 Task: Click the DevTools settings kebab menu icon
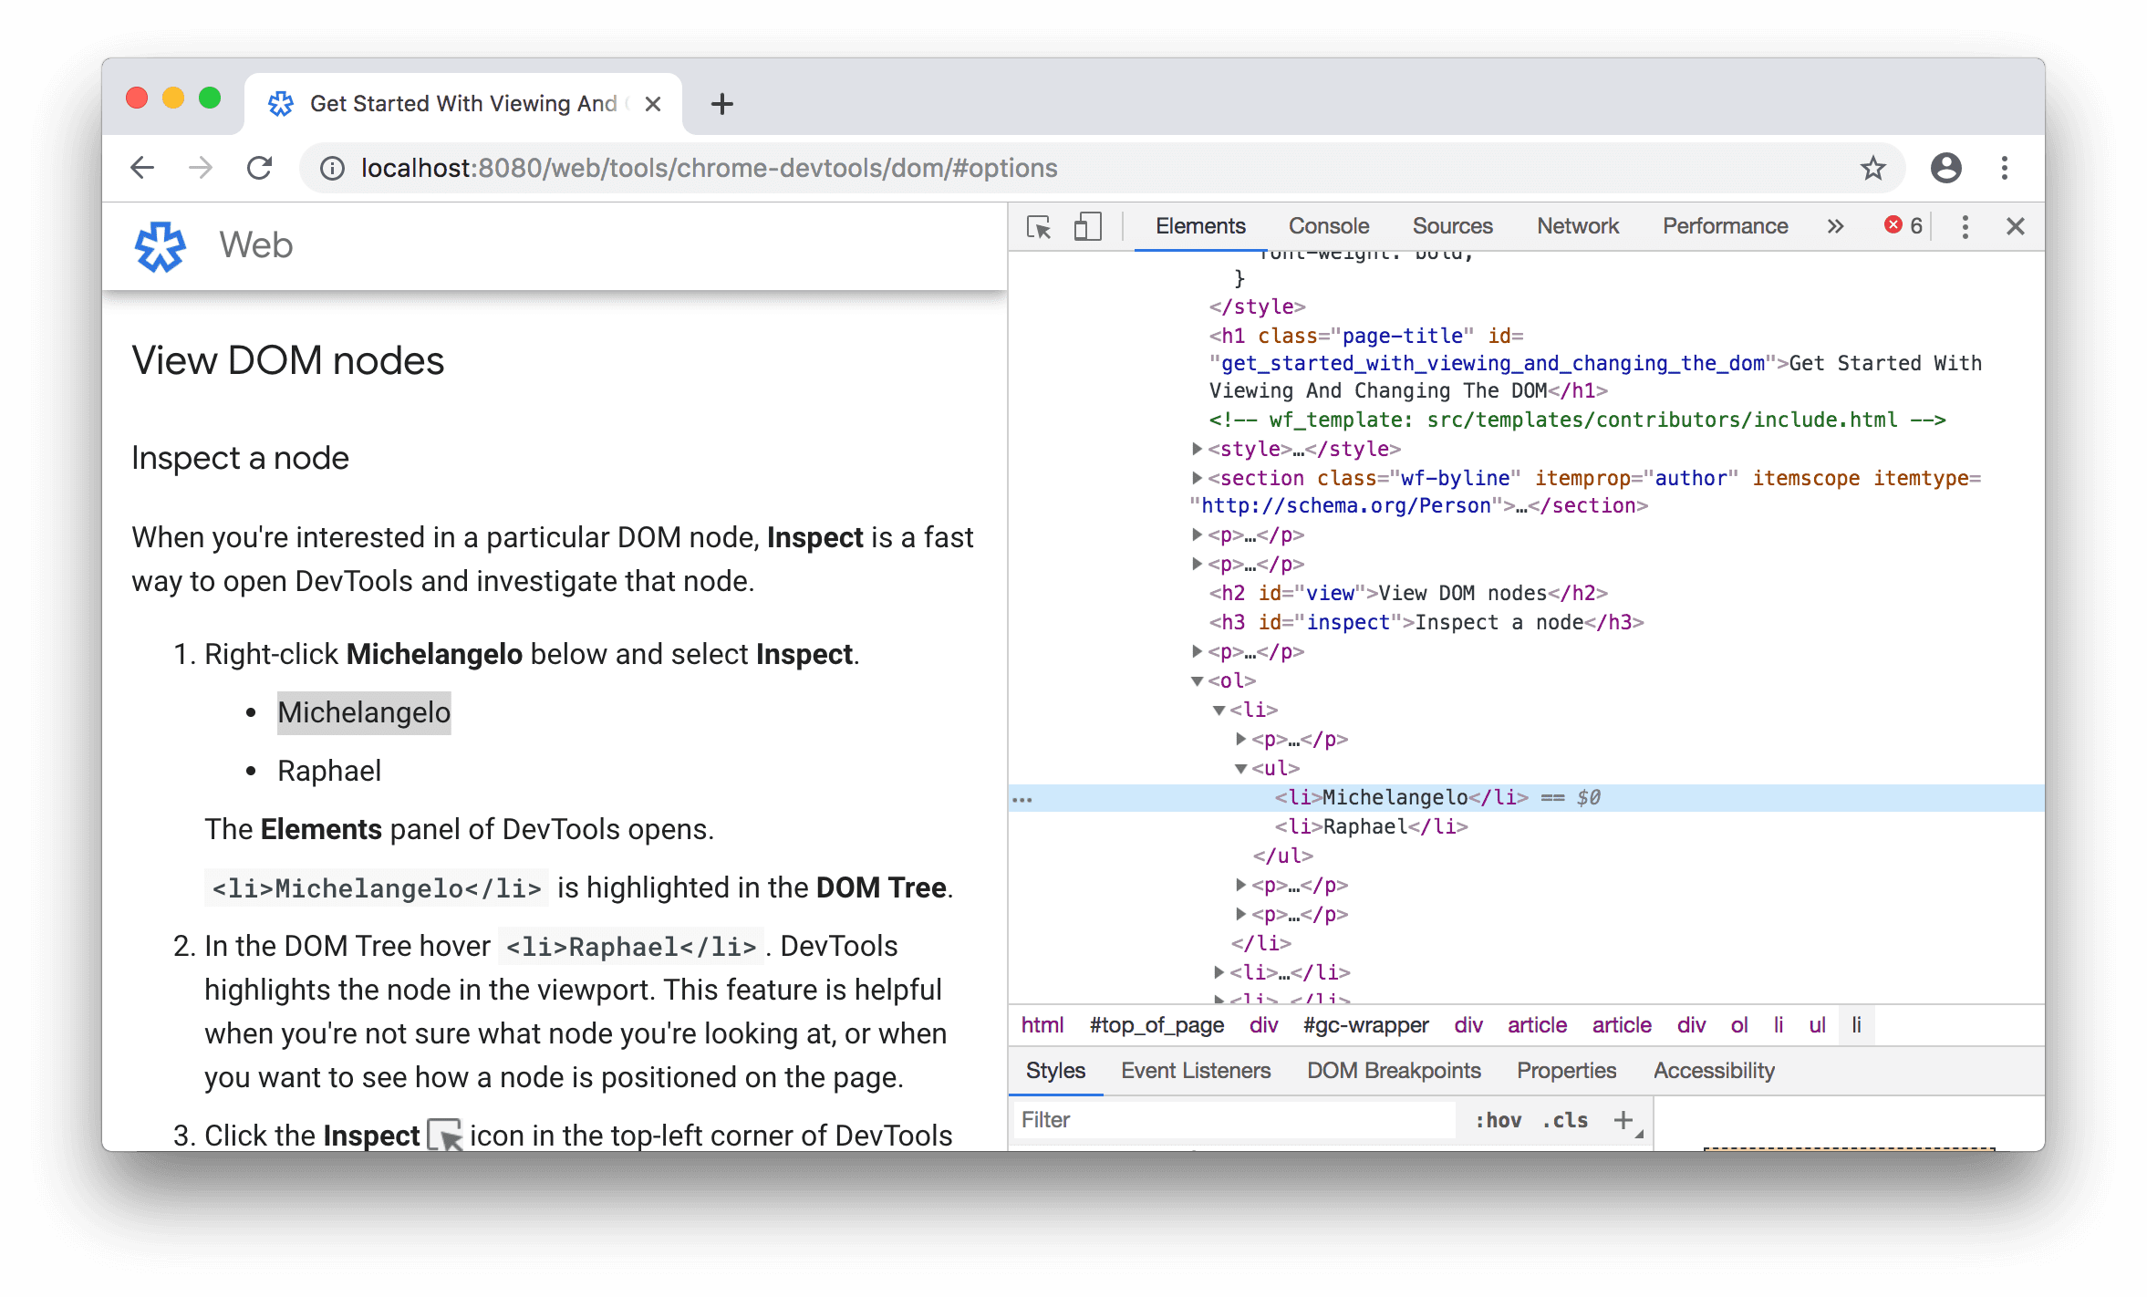point(1965,225)
